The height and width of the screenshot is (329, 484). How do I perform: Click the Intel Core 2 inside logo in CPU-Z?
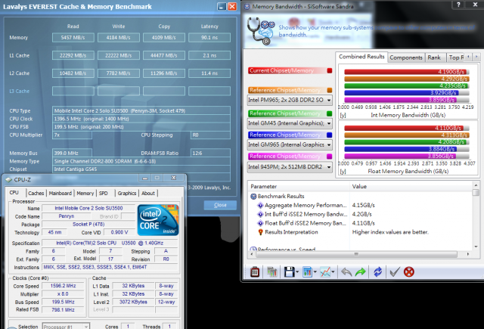[x=158, y=220]
